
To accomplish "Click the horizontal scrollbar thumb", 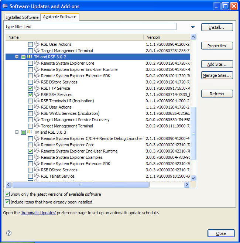I will (80, 184).
